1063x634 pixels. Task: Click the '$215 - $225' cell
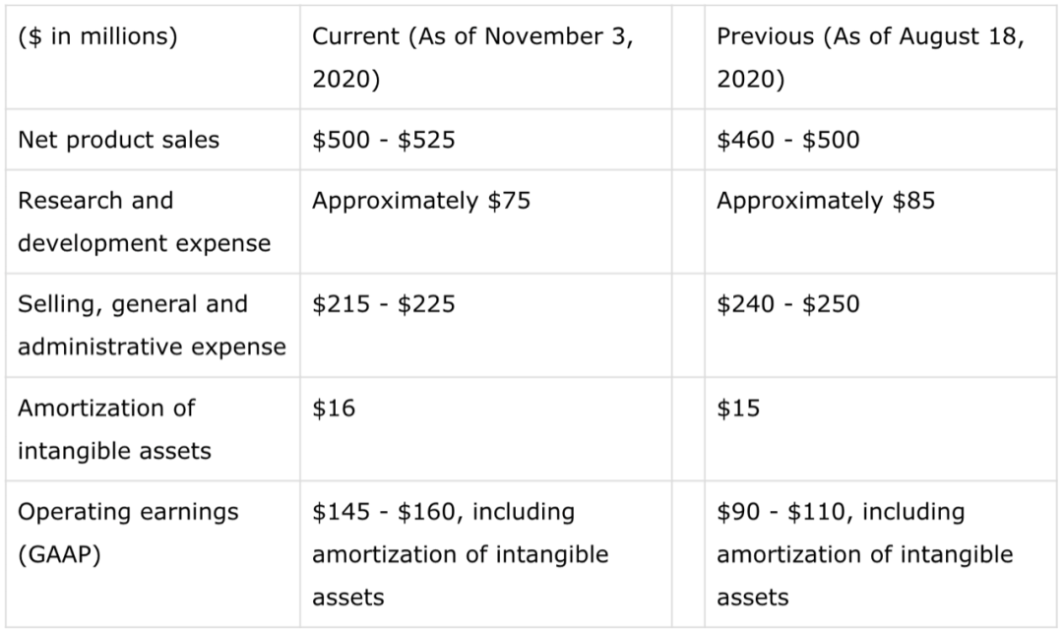click(384, 304)
